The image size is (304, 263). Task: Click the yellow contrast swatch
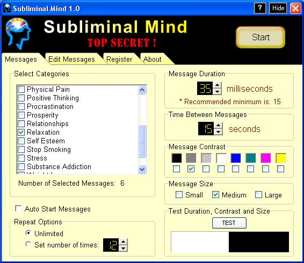point(281,158)
